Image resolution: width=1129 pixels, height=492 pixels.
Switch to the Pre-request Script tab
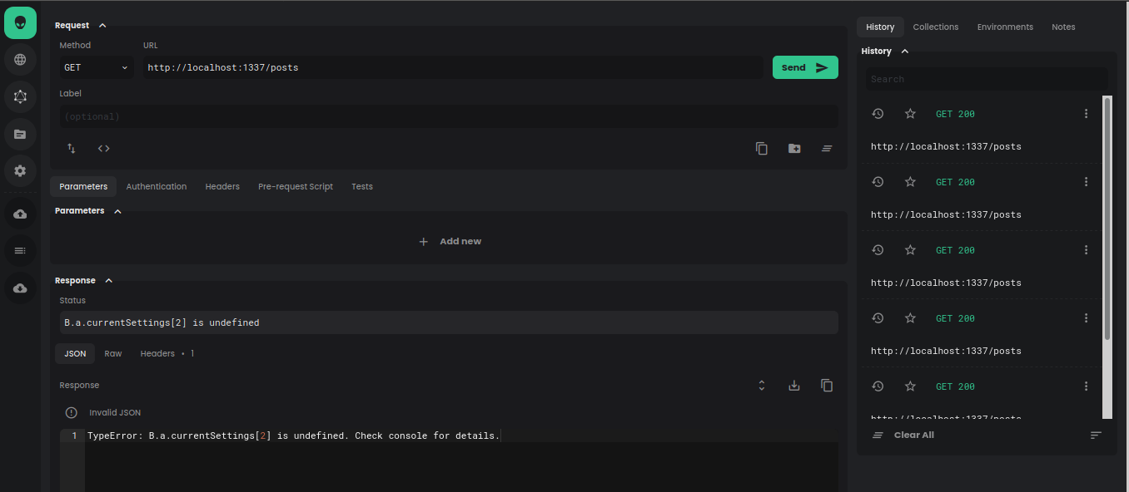click(x=295, y=186)
